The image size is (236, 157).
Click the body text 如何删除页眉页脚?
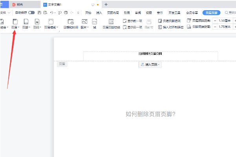pos(150,114)
